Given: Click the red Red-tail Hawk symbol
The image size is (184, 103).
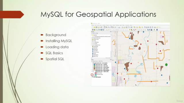Looking at the screenshot, I should [x=96, y=73].
